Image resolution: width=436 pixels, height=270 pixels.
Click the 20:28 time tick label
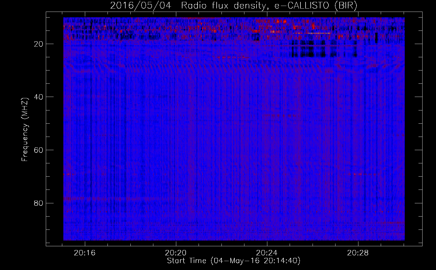[x=358, y=253]
